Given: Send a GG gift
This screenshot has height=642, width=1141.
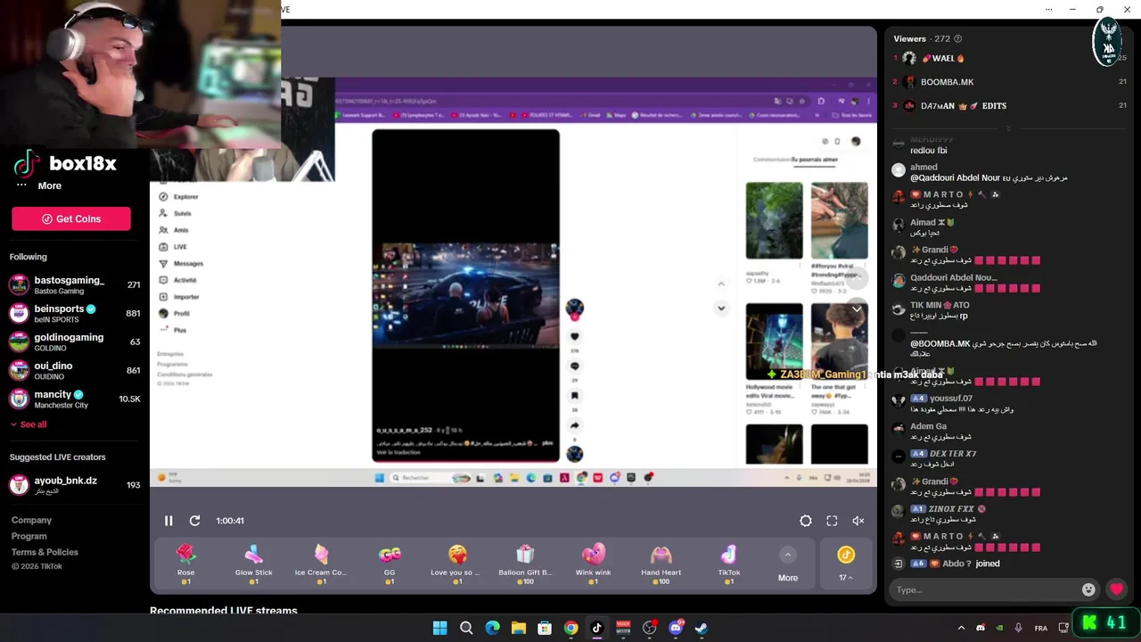Looking at the screenshot, I should [390, 565].
